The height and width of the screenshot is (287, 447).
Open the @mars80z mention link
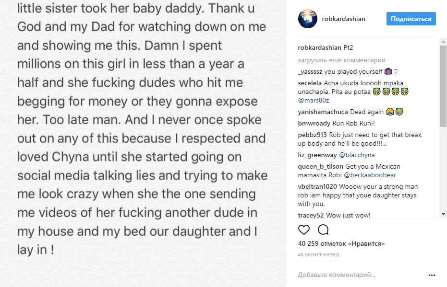[312, 100]
